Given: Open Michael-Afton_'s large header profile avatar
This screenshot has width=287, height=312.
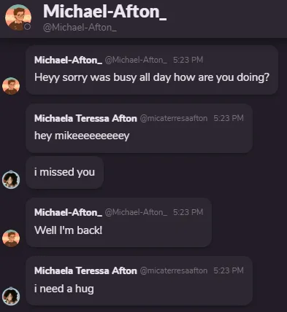Looking at the screenshot, I should coord(18,17).
